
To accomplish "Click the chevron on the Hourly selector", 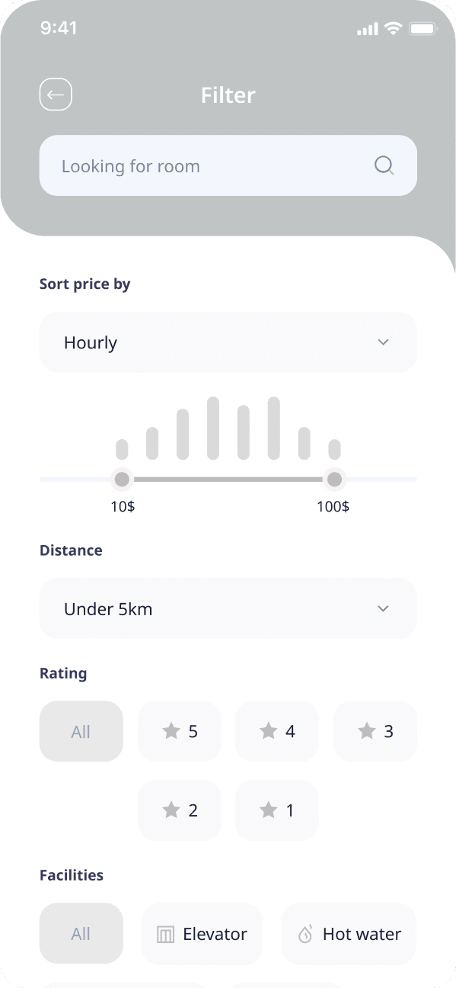I will tap(383, 342).
